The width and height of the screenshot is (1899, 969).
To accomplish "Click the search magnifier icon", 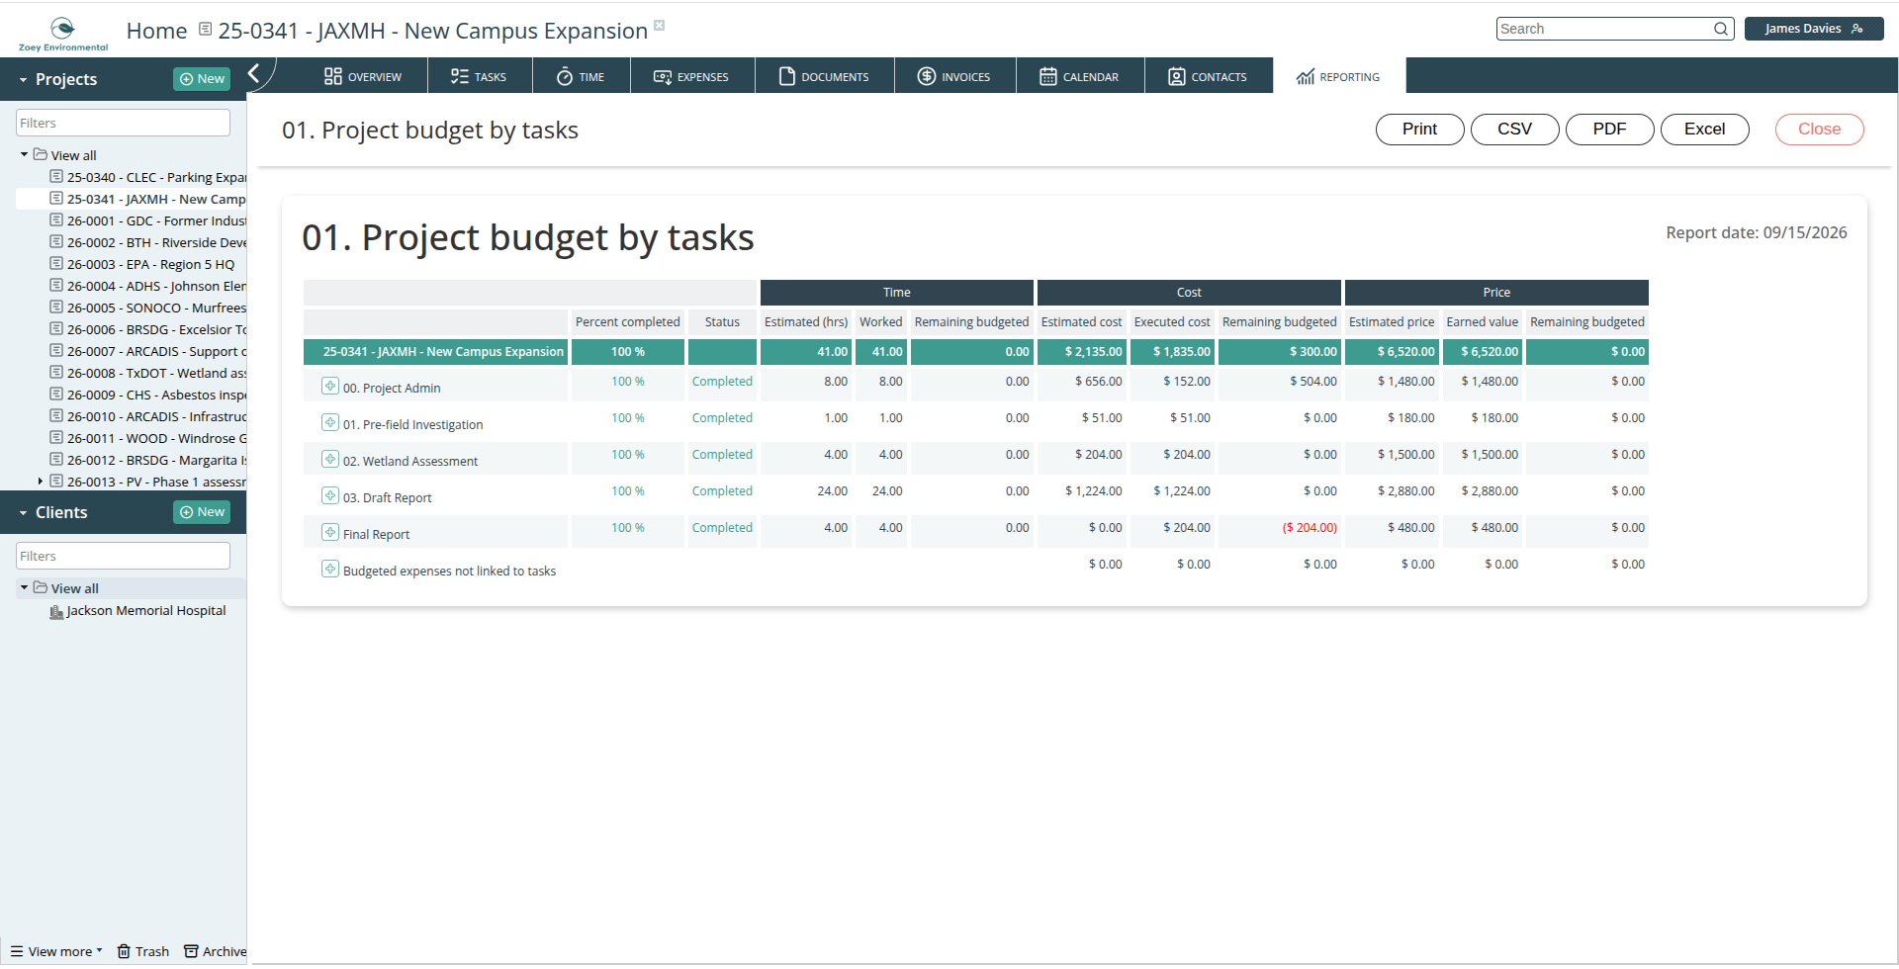I will (x=1721, y=29).
